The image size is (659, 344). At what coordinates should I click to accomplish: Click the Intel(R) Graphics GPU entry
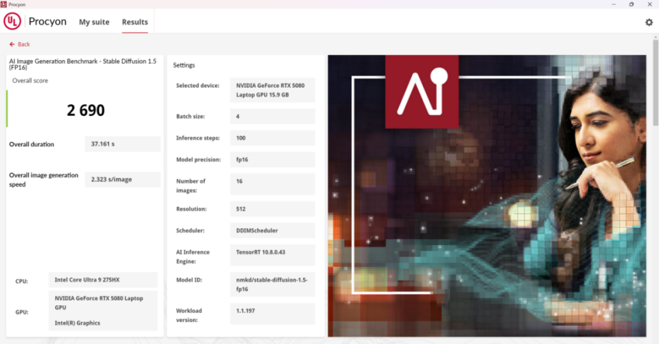pyautogui.click(x=78, y=323)
